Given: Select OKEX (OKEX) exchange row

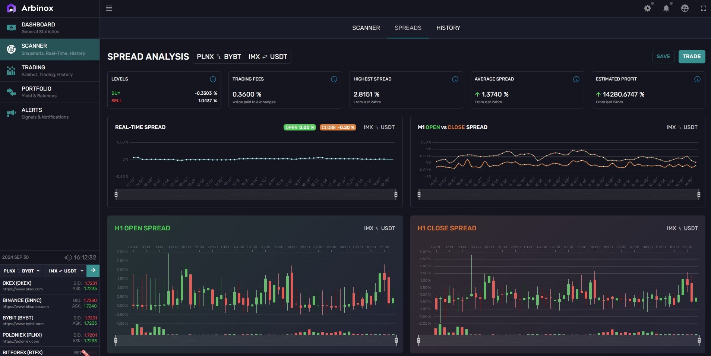Looking at the screenshot, I should click(x=50, y=286).
